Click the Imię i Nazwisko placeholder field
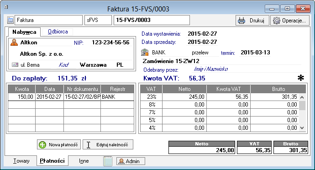This screenshot has height=170, width=315. click(x=211, y=69)
